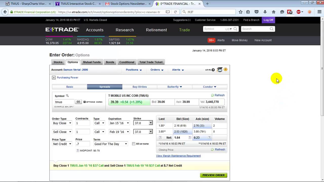Open the Orders dropdown menu

[157, 70]
